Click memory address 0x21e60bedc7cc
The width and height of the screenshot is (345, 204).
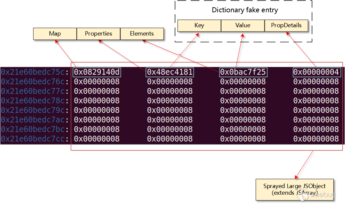pos(35,139)
